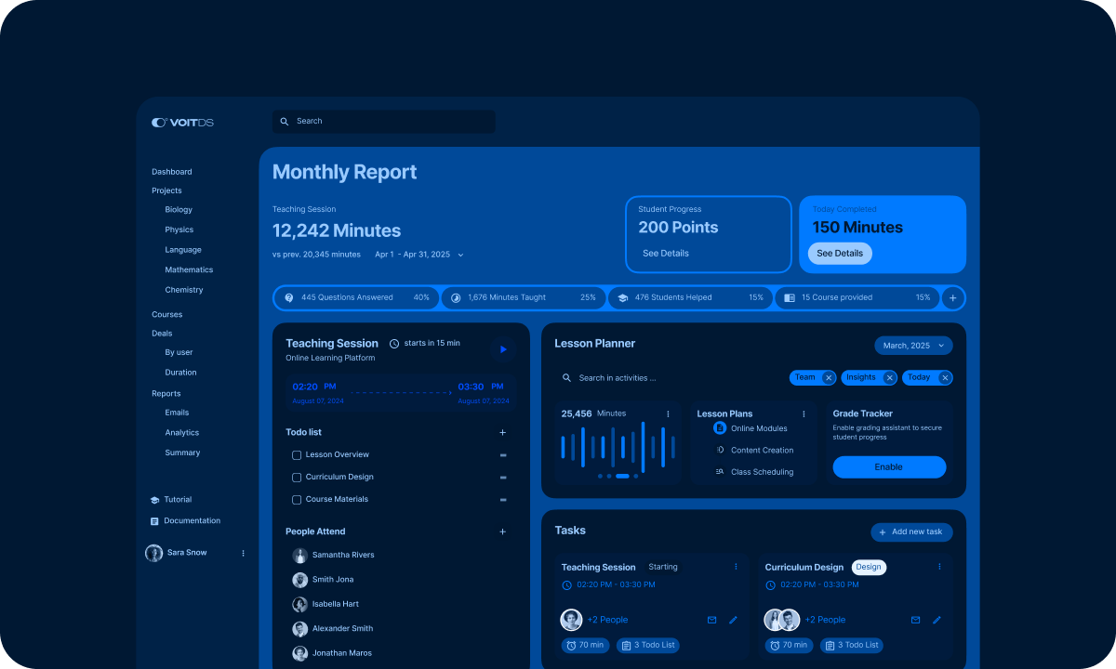Screen dimensions: 1116x669
Task: Remove the Insights filter tag
Action: (889, 378)
